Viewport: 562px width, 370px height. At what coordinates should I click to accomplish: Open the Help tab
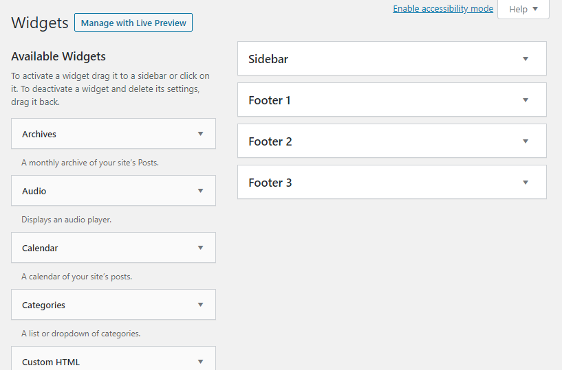tap(523, 9)
